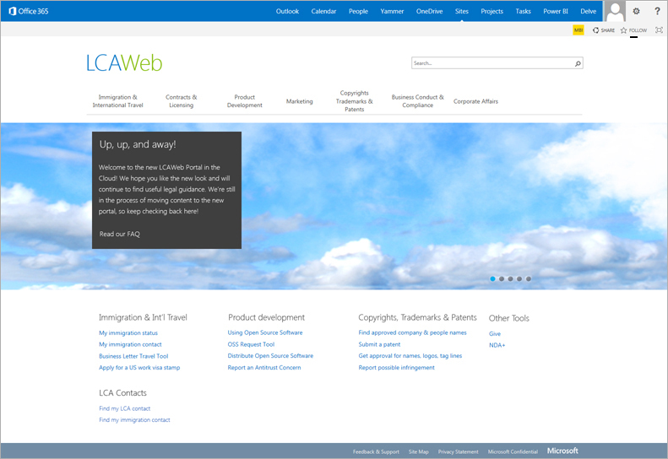
Task: Open Give tool link
Action: click(x=495, y=334)
